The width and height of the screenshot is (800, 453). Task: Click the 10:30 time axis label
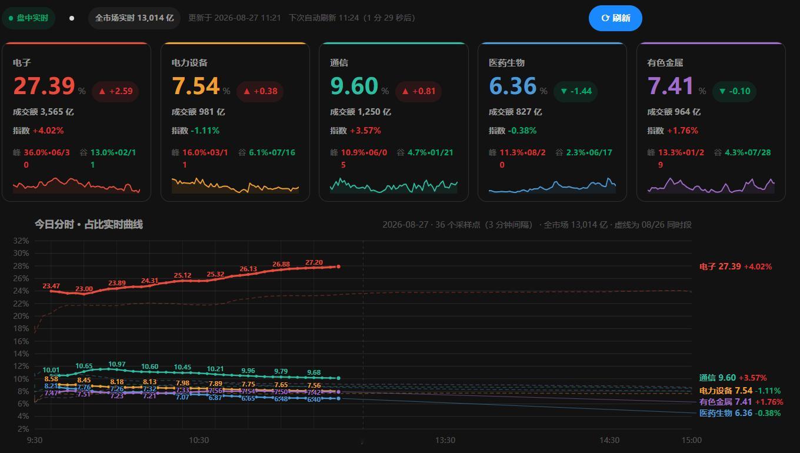pos(199,440)
